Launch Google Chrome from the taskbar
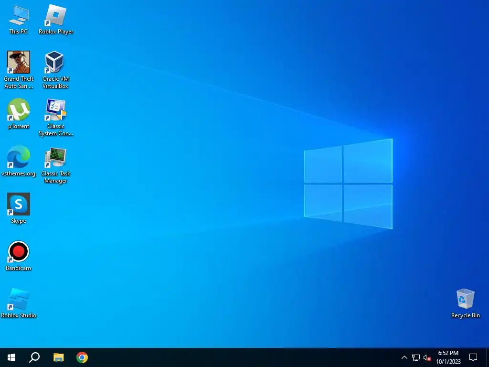The height and width of the screenshot is (367, 489). coord(82,357)
